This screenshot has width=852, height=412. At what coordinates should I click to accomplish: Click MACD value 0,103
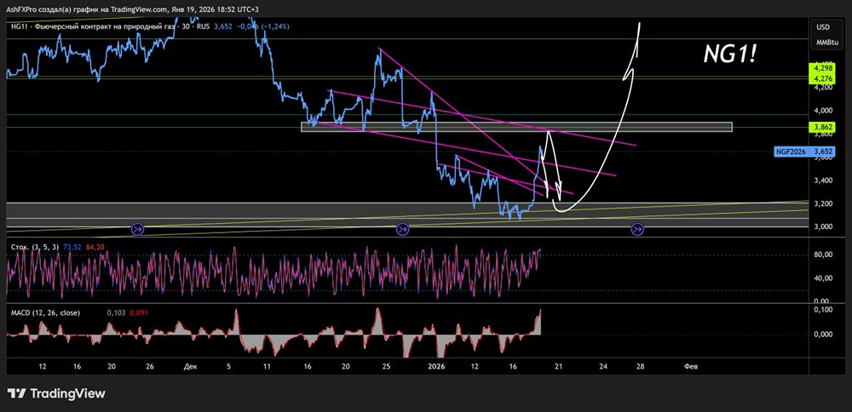point(116,312)
